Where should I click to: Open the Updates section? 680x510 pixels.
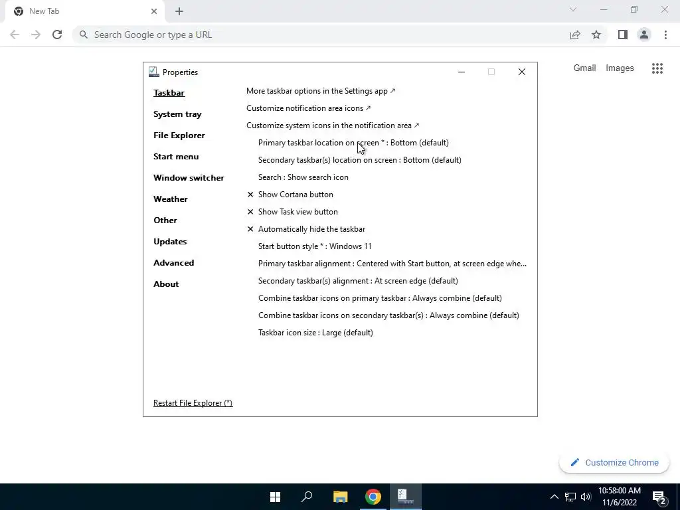(170, 242)
